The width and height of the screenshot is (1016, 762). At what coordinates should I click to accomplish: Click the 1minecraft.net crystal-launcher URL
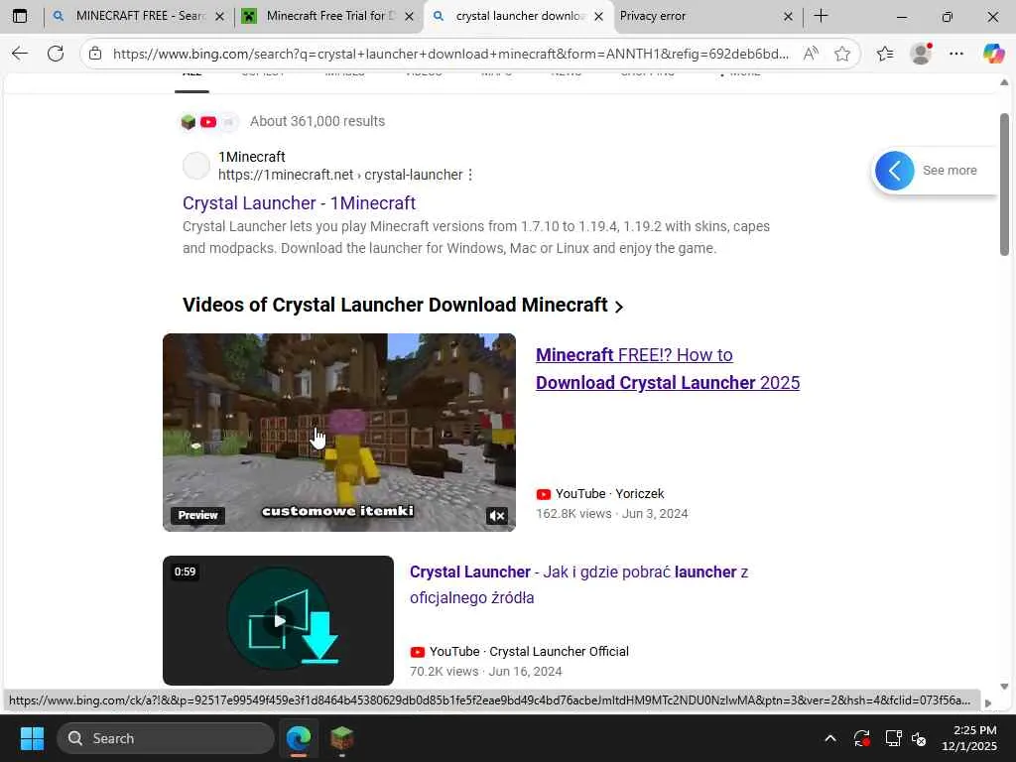click(x=340, y=175)
